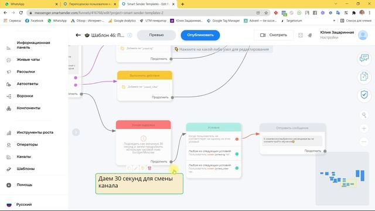Screen dimensions: 375x211
Task: Bookmark this page with the star icon
Action: pyautogui.click(x=266, y=13)
